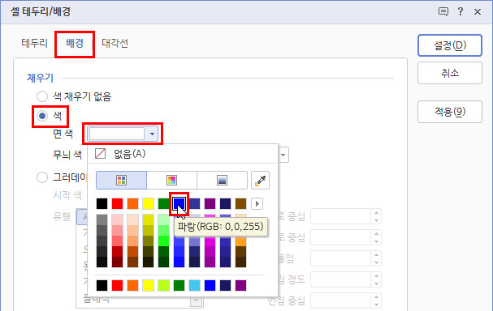Switch to the 대각선 tab
The height and width of the screenshot is (311, 493).
pos(115,43)
